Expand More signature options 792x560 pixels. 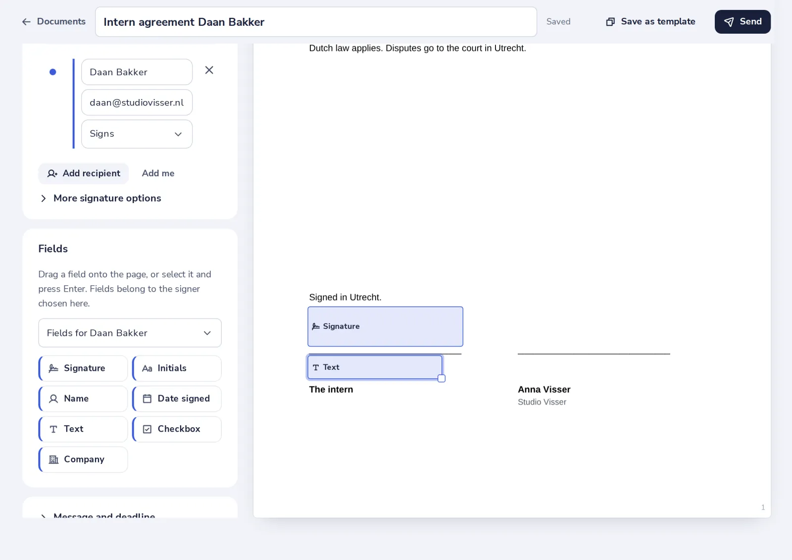click(x=100, y=198)
